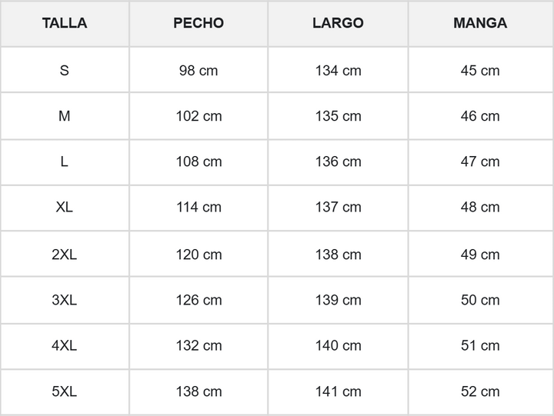Click the 134 cm length value
The height and width of the screenshot is (416, 554).
pos(338,70)
